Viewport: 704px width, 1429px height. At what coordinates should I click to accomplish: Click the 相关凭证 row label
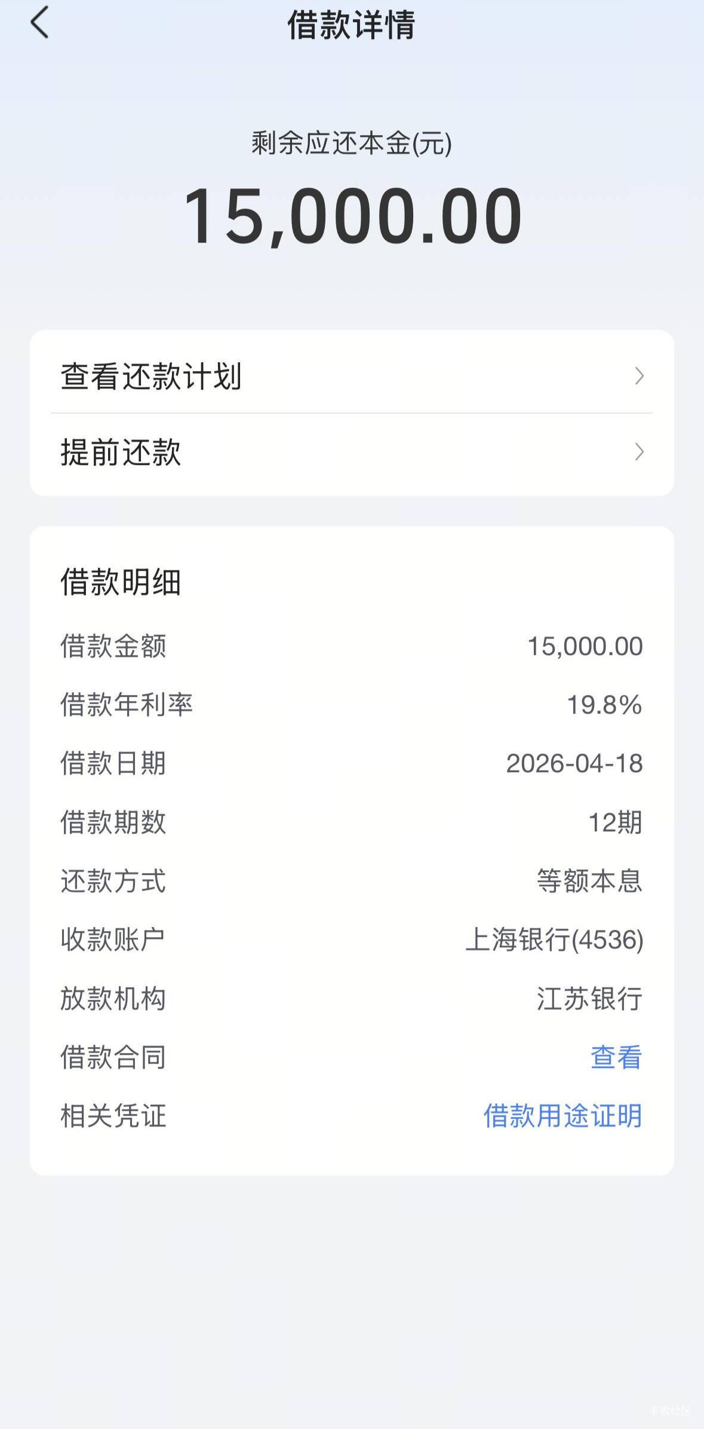[113, 1115]
